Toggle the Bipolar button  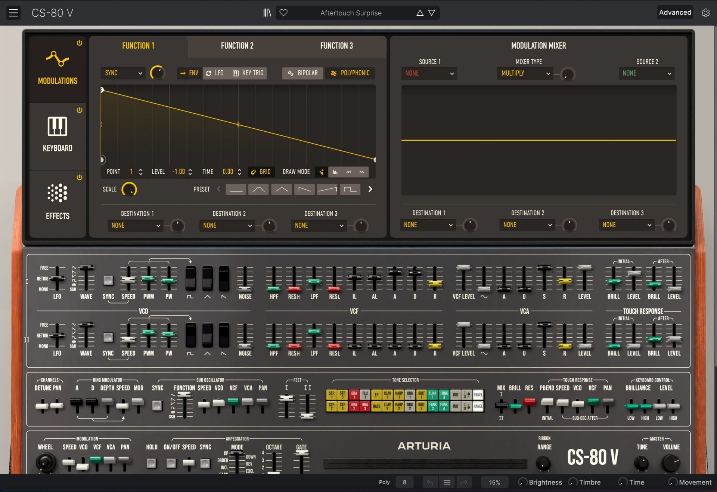[303, 73]
